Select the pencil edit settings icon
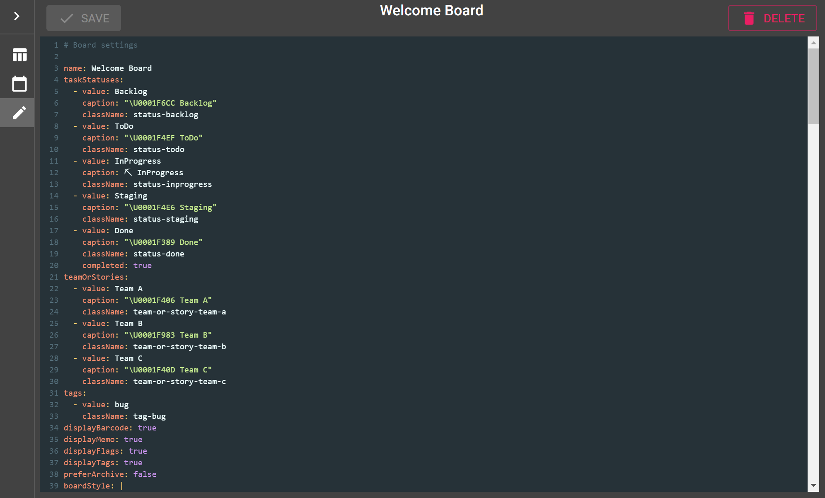825x498 pixels. click(19, 113)
